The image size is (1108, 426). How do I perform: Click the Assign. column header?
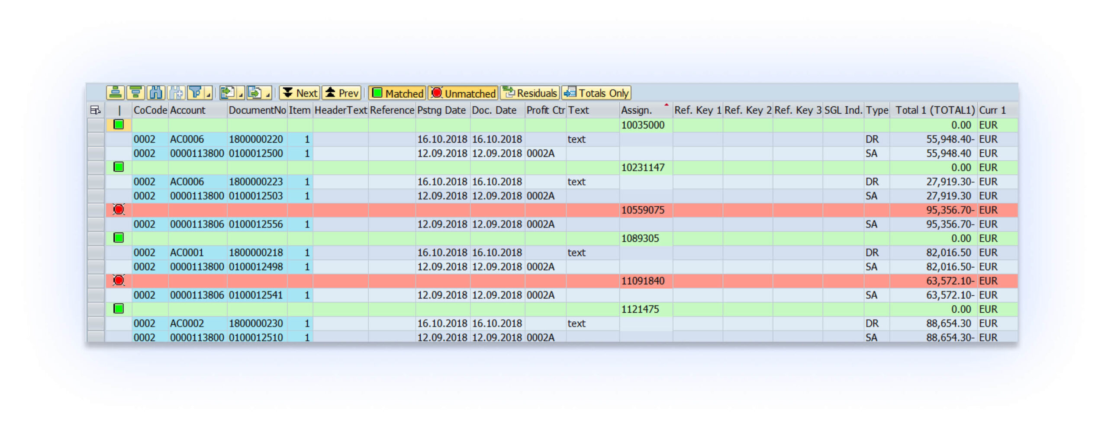coord(636,110)
